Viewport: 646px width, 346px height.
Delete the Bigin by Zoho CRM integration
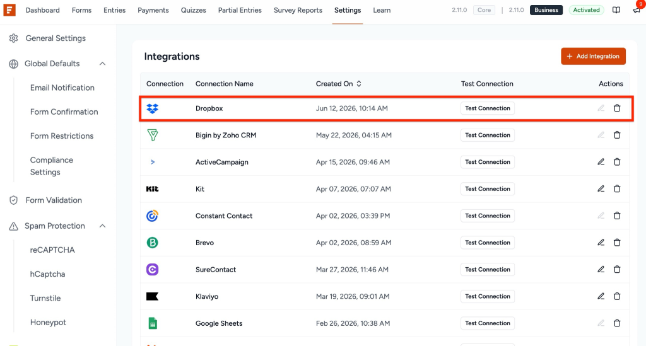tap(617, 135)
